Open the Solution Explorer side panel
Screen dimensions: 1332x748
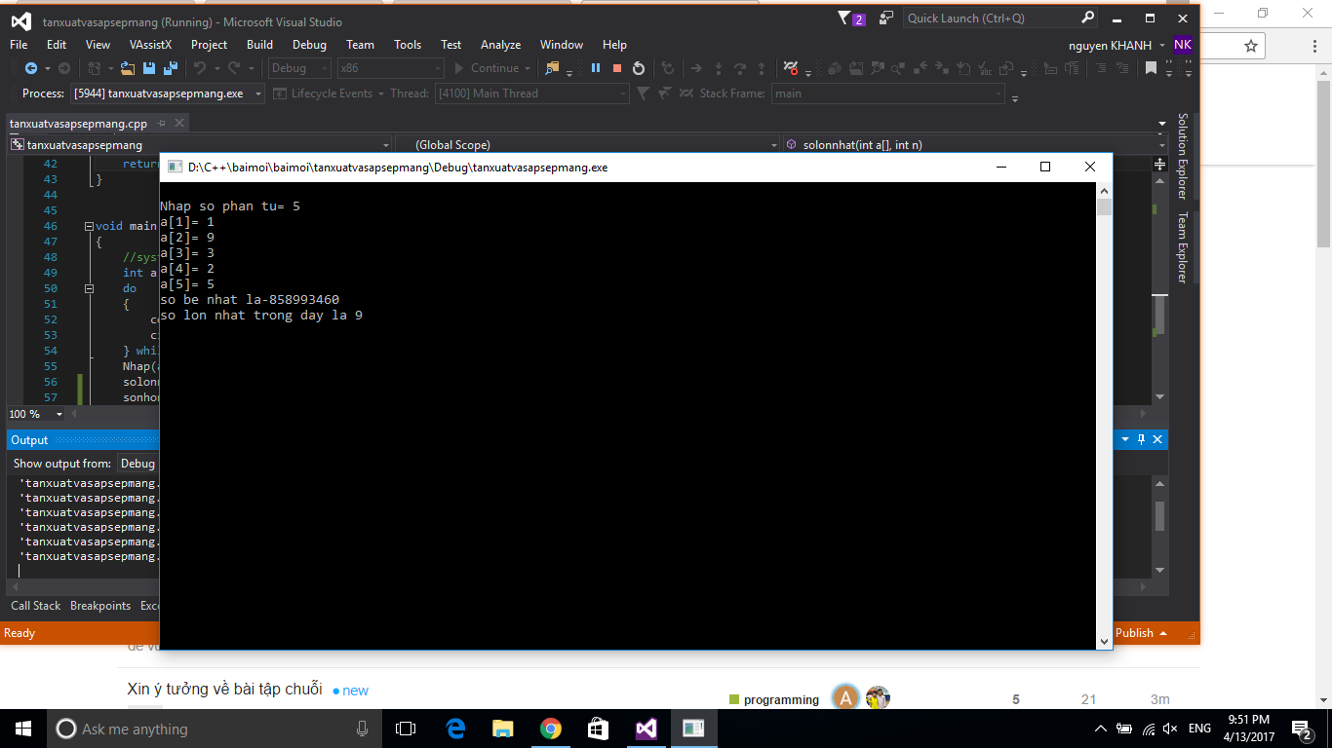tap(1183, 156)
